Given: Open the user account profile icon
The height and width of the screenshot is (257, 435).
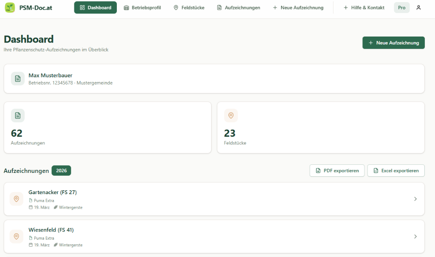Looking at the screenshot, I should pos(418,8).
